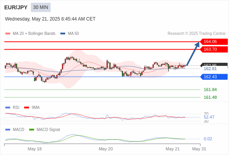
Task: Click the green MACD Signal legend swatch
Action: pyautogui.click(x=31, y=130)
